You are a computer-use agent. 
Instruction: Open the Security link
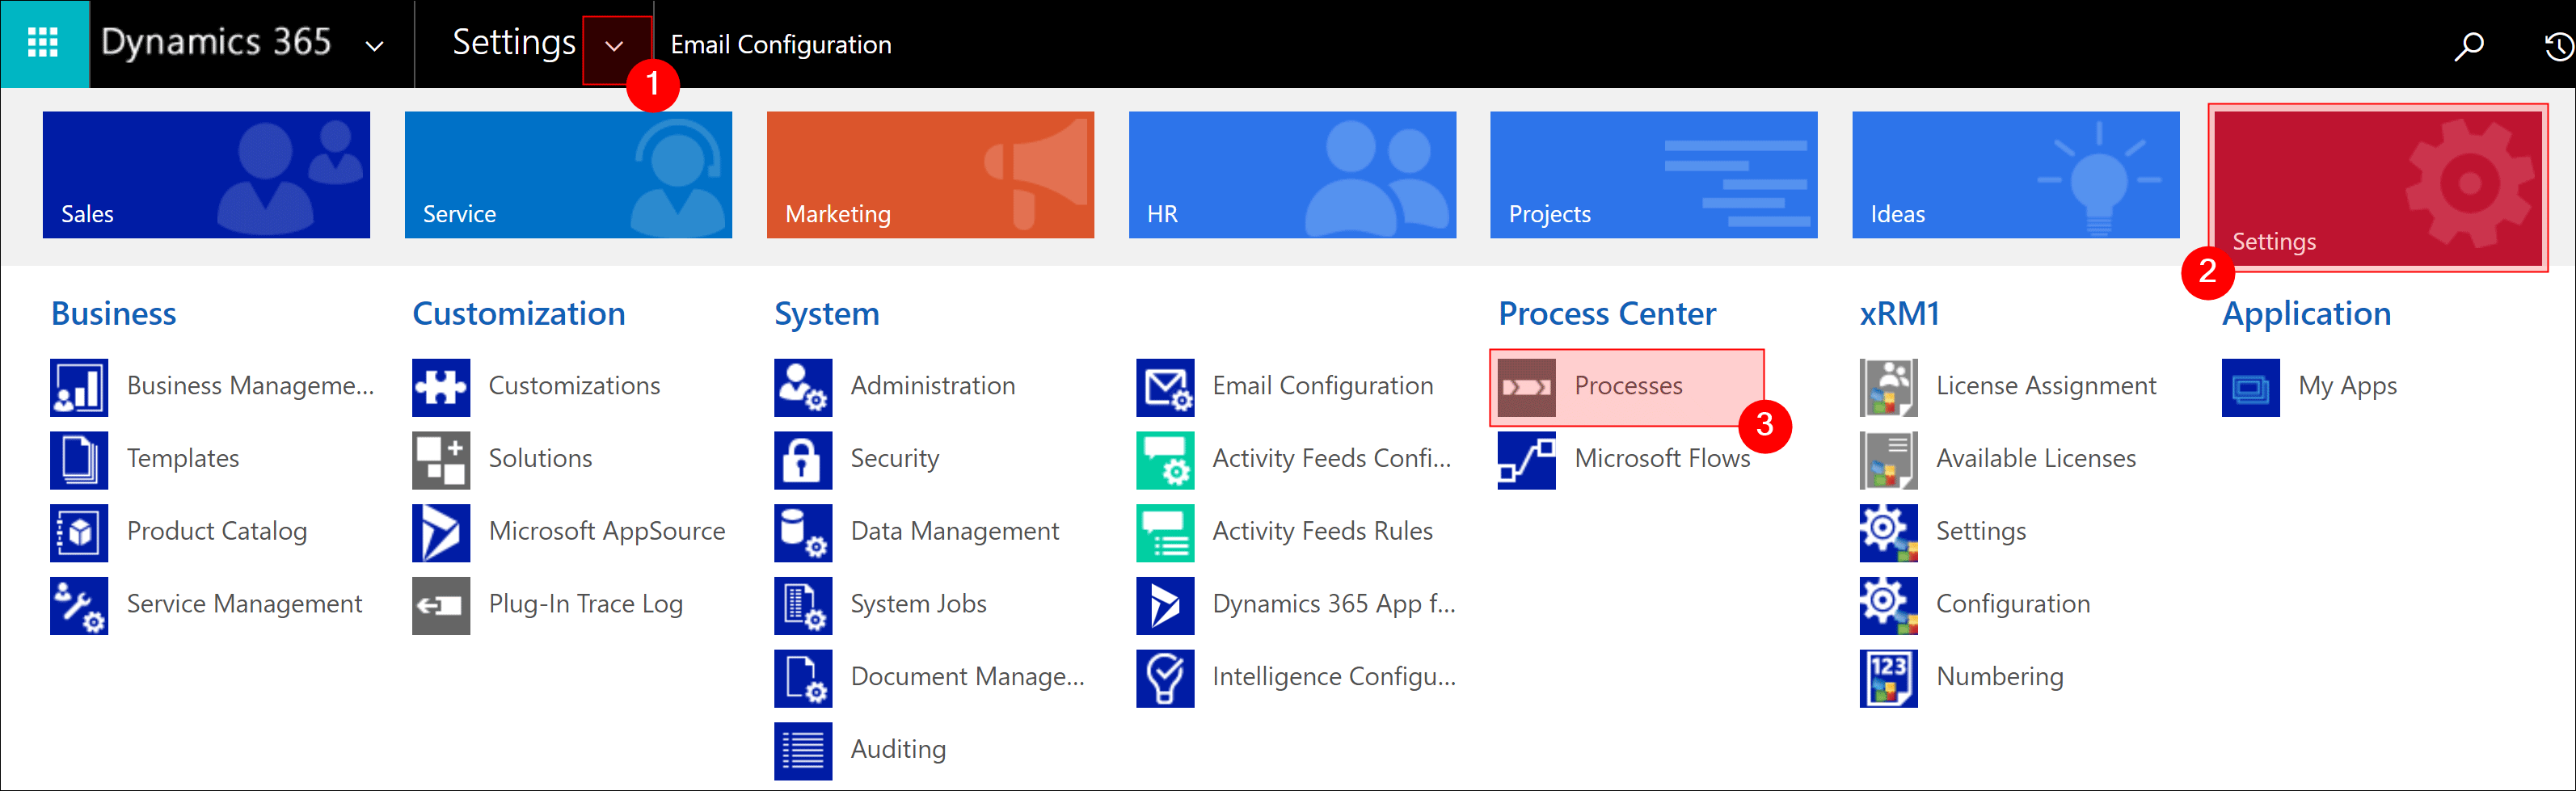(x=895, y=459)
